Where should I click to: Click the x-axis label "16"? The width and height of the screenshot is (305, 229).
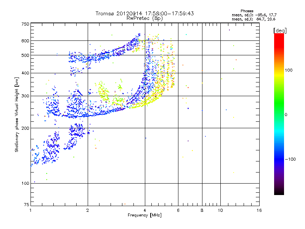259,210
